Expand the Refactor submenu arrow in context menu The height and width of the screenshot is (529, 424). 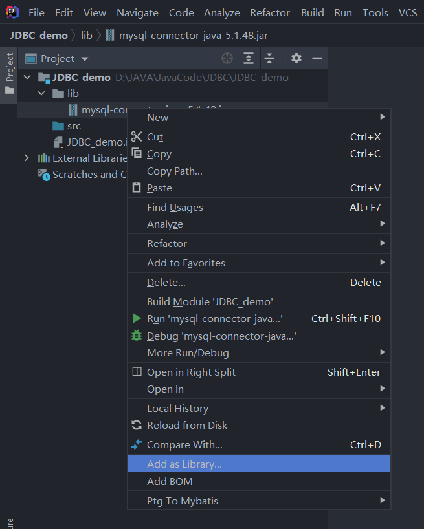(383, 243)
